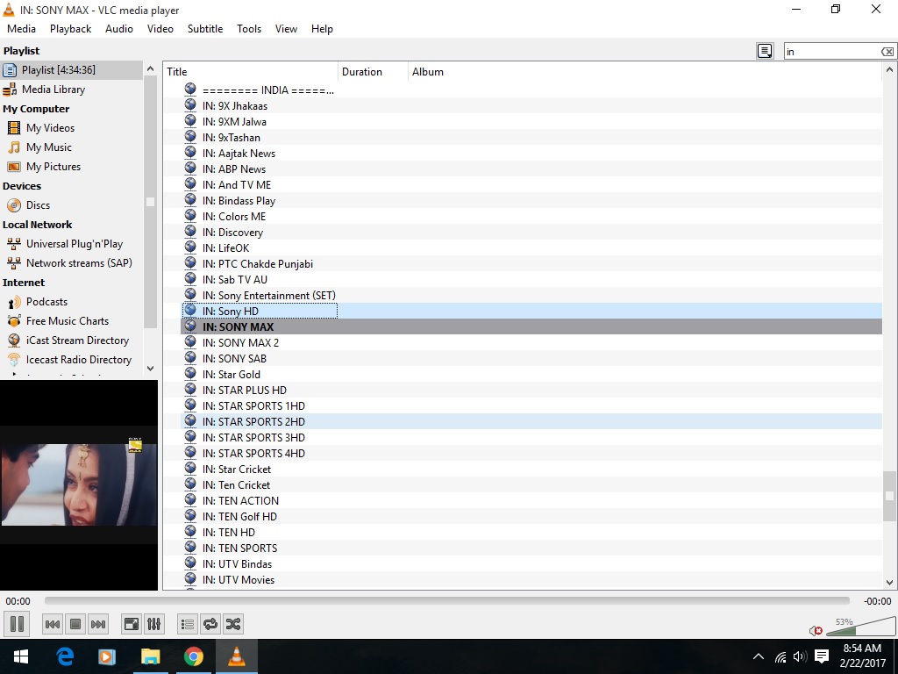The image size is (898, 674).
Task: Select Network streams (SAP)
Action: 72,263
